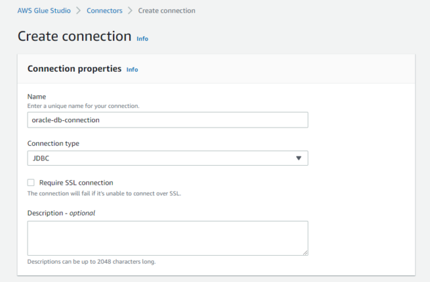
Task: Enable the Require SSL connection checkbox
Action: tap(31, 183)
